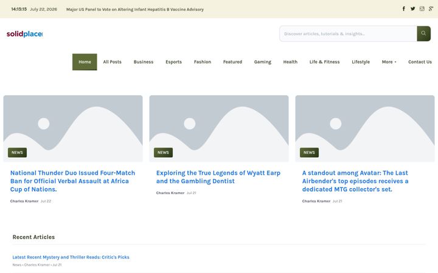Screen dimensions: 438x273
Task: Open the Lifestyle section
Action: coord(361,62)
